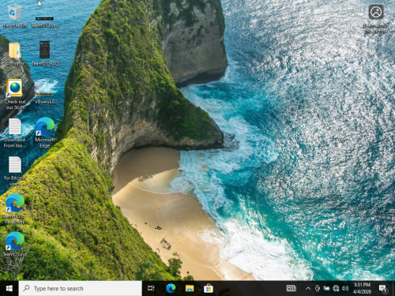The width and height of the screenshot is (395, 296).
Task: Open the network status tray icon
Action: pyautogui.click(x=336, y=288)
